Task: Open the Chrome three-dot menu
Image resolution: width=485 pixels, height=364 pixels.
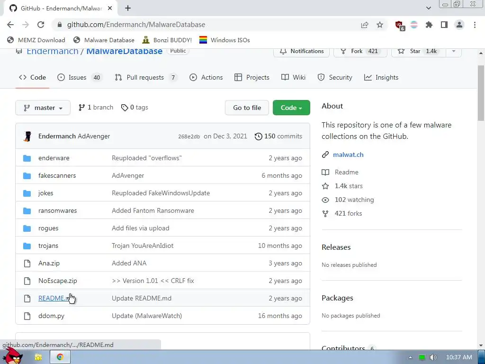Action: click(x=475, y=25)
